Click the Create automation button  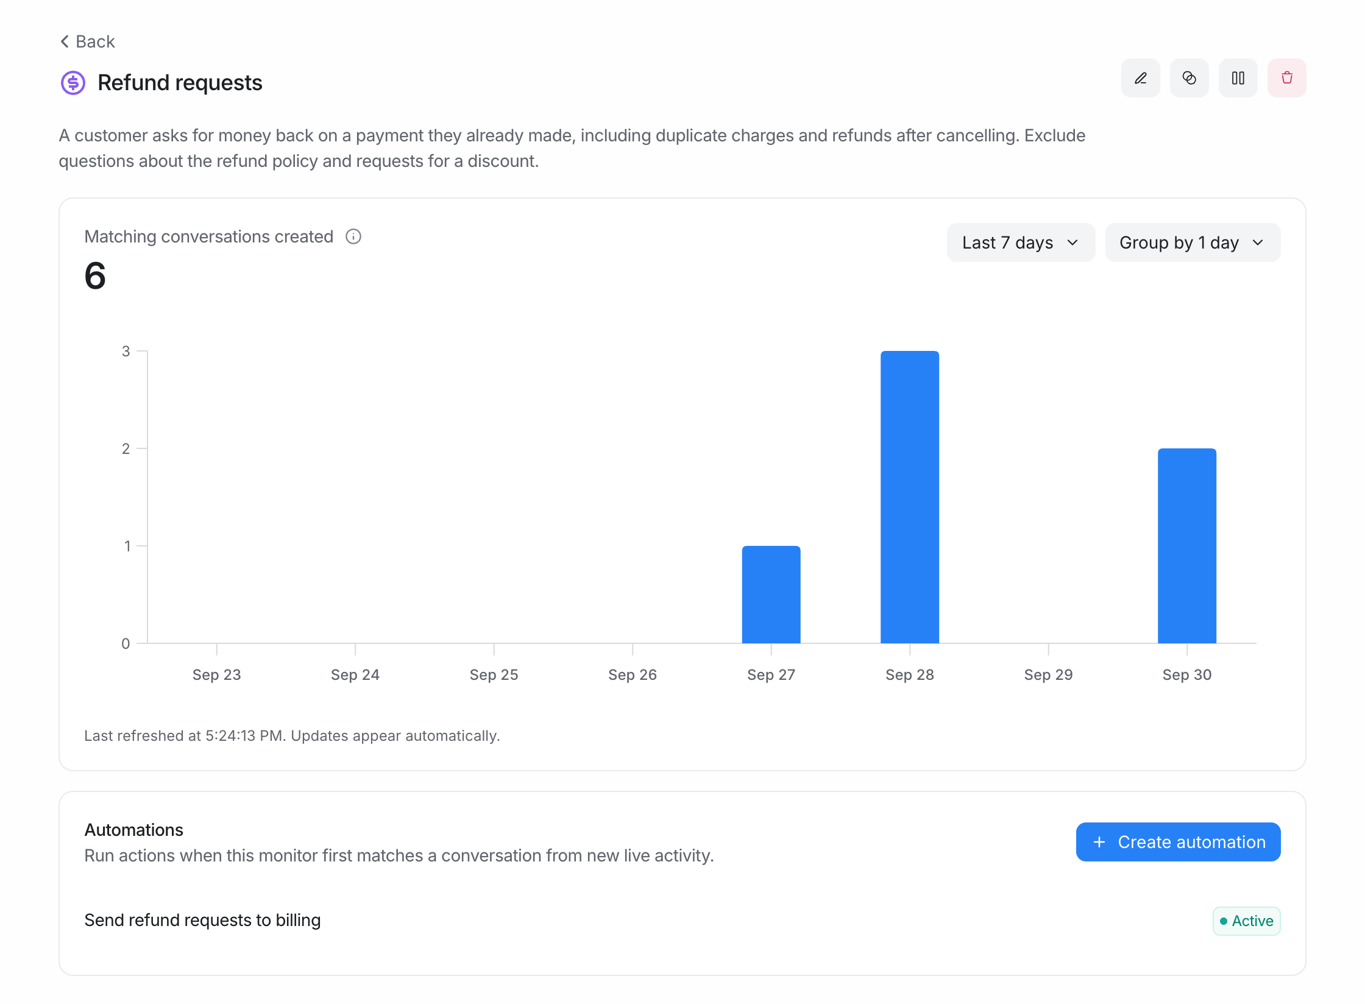pyautogui.click(x=1178, y=842)
